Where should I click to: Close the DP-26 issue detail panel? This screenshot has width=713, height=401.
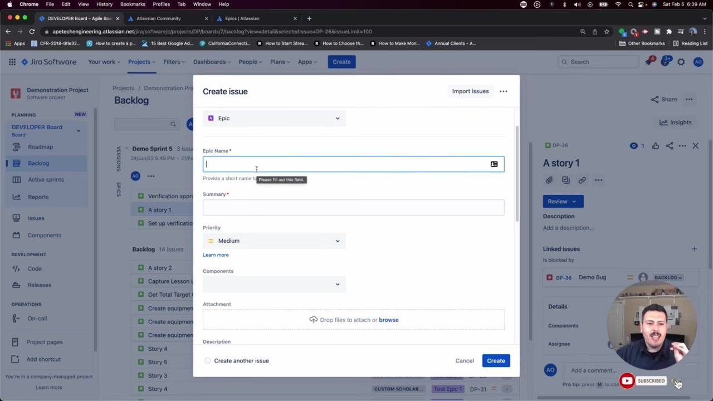click(x=695, y=146)
